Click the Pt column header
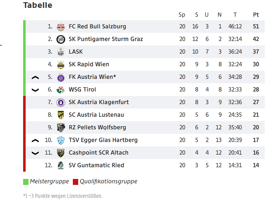 [x=256, y=15]
